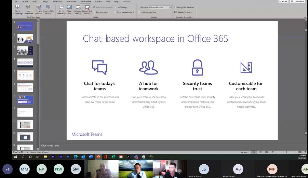Click the zoom out minus button
This screenshot has height=178, width=308.
(x=277, y=152)
